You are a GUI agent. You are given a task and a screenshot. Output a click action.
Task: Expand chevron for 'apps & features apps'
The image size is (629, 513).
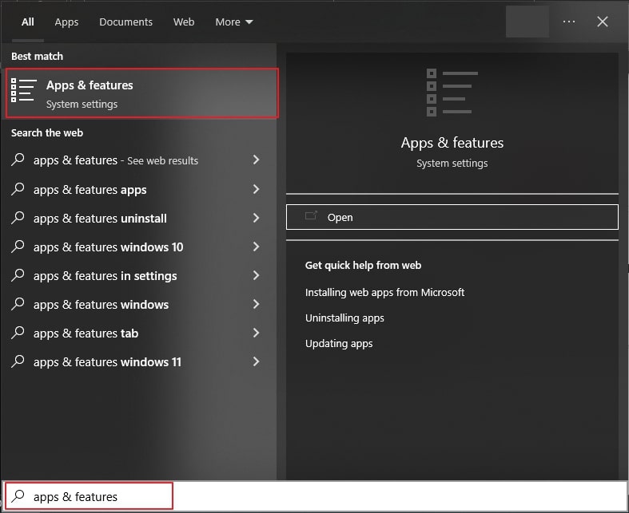tap(256, 189)
